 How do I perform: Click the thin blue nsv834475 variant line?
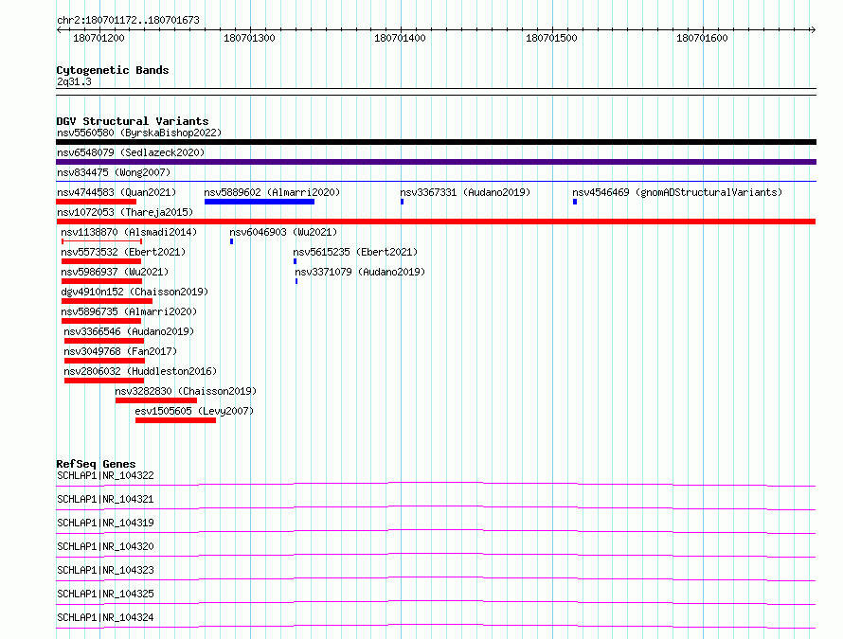tap(436, 182)
